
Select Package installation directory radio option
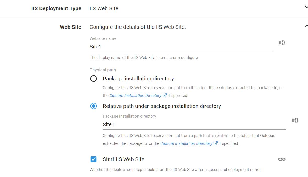94,79
